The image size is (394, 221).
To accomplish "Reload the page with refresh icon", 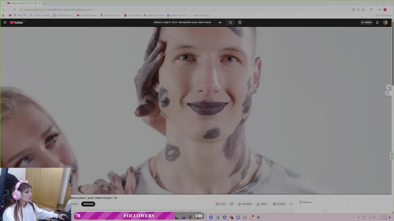I will (x=14, y=10).
